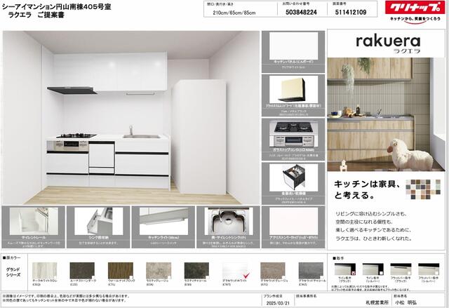Open the silent rail drawer image
449x308 pixels.
click(34, 221)
